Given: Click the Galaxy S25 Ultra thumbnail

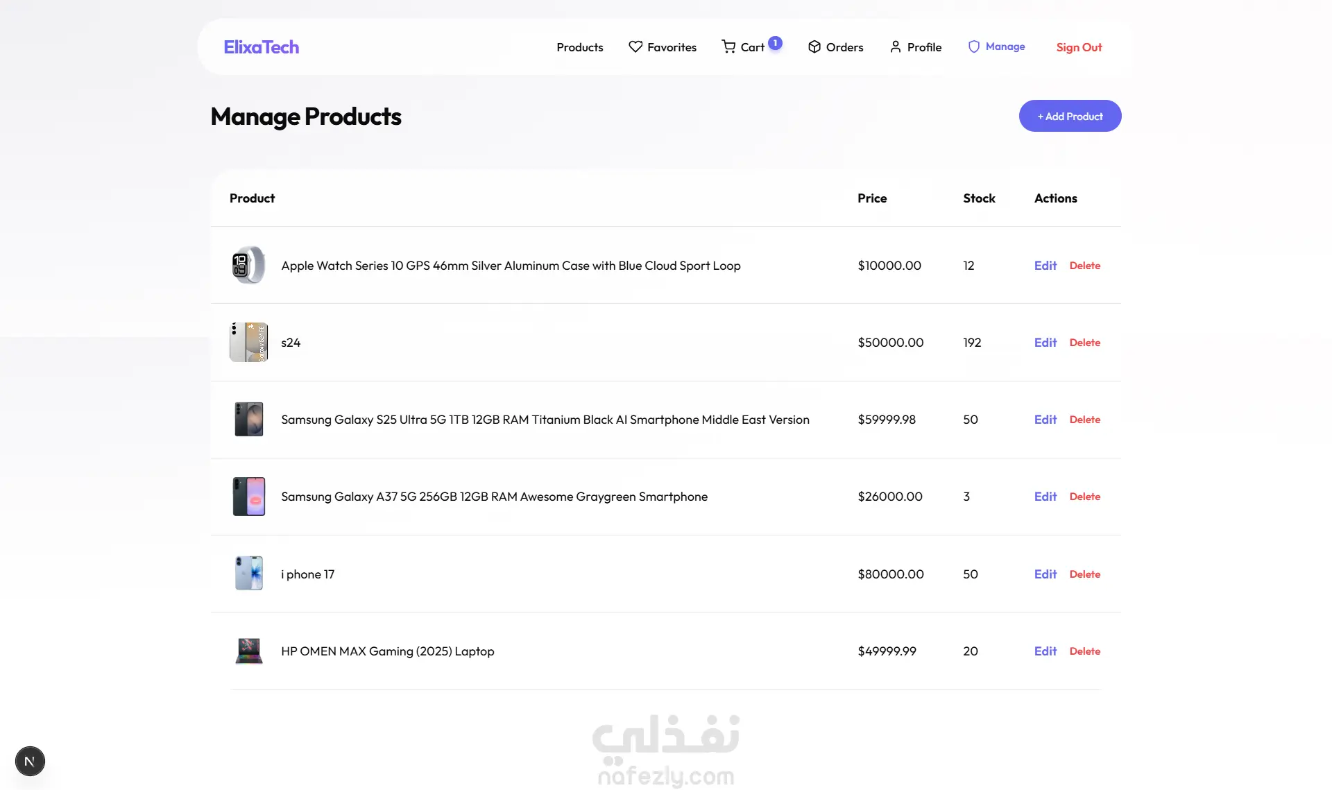Looking at the screenshot, I should pyautogui.click(x=249, y=419).
